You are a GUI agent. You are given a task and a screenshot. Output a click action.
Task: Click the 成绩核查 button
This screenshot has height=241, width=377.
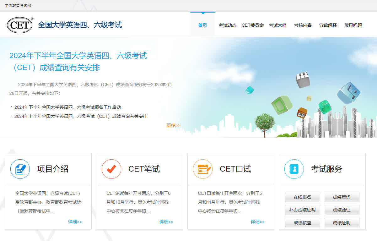[302, 223]
